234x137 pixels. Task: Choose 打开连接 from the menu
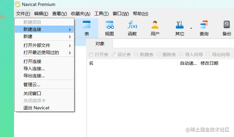[x=44, y=61]
